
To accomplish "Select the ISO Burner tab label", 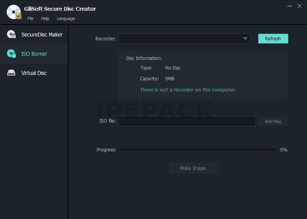I will tap(34, 54).
